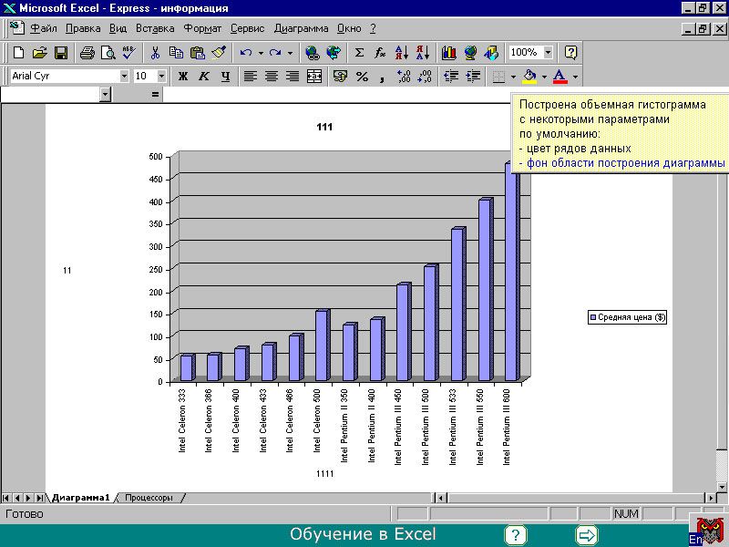Switch to the Процессоры sheet tab

tap(149, 498)
